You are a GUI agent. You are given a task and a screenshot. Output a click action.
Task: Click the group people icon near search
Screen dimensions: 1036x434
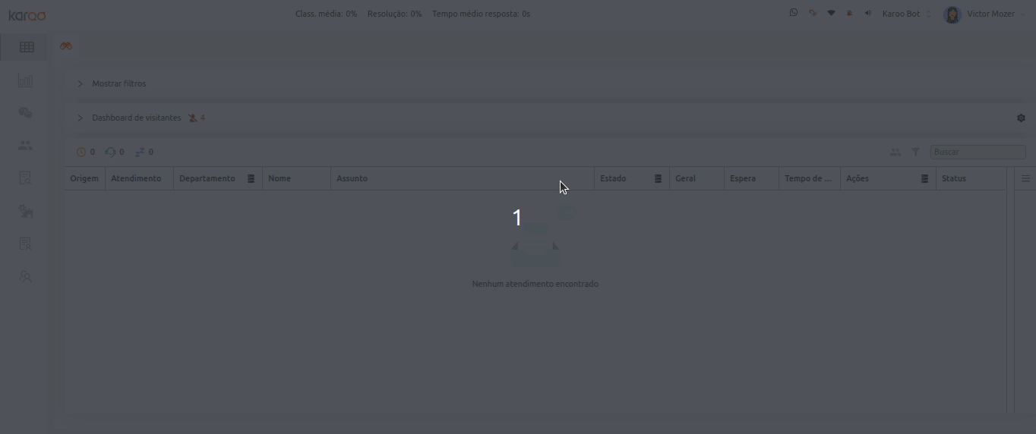tap(895, 152)
